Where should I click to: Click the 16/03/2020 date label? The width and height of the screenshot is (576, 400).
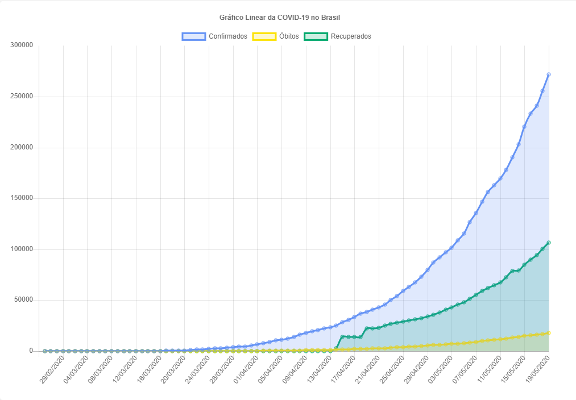tap(149, 369)
